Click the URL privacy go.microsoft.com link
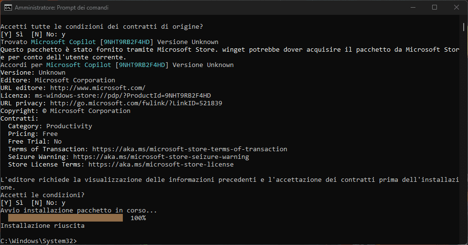468x245 pixels. pyautogui.click(x=136, y=103)
